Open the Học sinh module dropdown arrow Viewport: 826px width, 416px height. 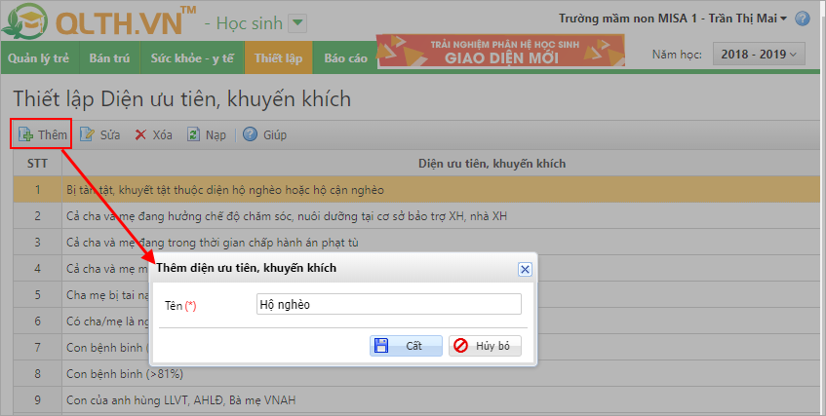tap(298, 23)
